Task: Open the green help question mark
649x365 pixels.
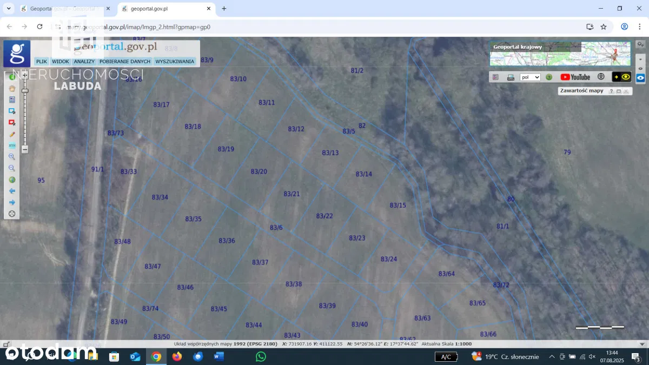Action: 549,77
